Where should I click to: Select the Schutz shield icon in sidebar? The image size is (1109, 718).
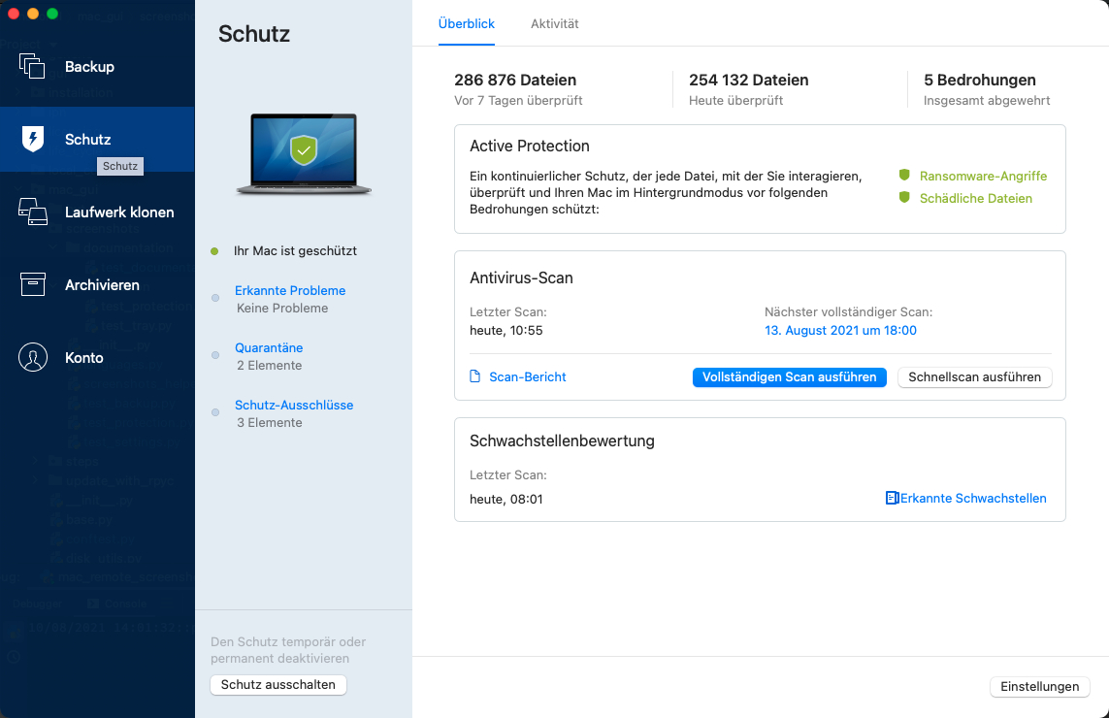click(33, 139)
